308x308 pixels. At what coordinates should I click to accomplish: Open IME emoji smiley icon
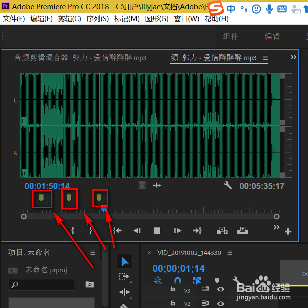[256, 9]
